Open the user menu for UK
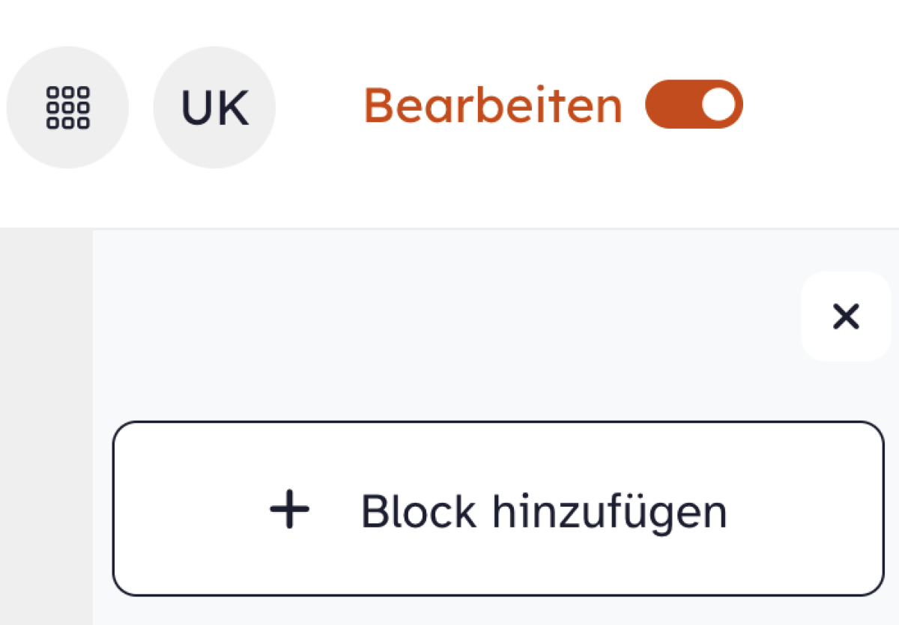The height and width of the screenshot is (625, 899). tap(214, 107)
